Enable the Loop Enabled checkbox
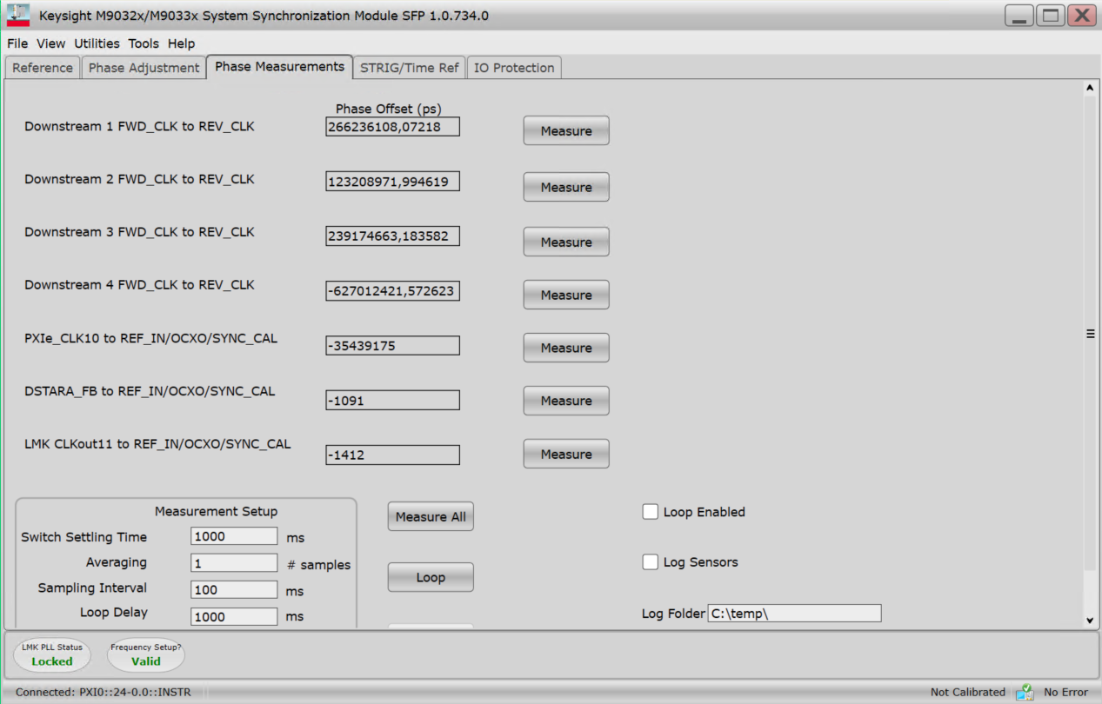 pos(650,512)
